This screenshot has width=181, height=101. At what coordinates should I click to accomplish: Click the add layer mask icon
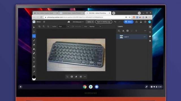[x=128, y=31]
